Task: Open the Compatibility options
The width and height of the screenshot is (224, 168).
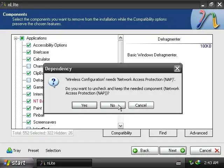Action: [122, 133]
